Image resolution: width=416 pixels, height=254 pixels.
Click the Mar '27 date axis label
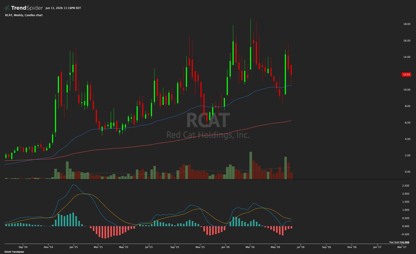coord(402,247)
